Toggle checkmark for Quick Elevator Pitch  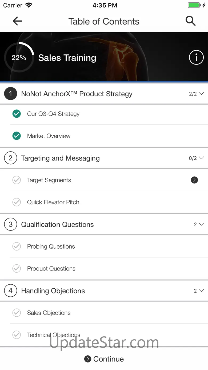click(17, 202)
